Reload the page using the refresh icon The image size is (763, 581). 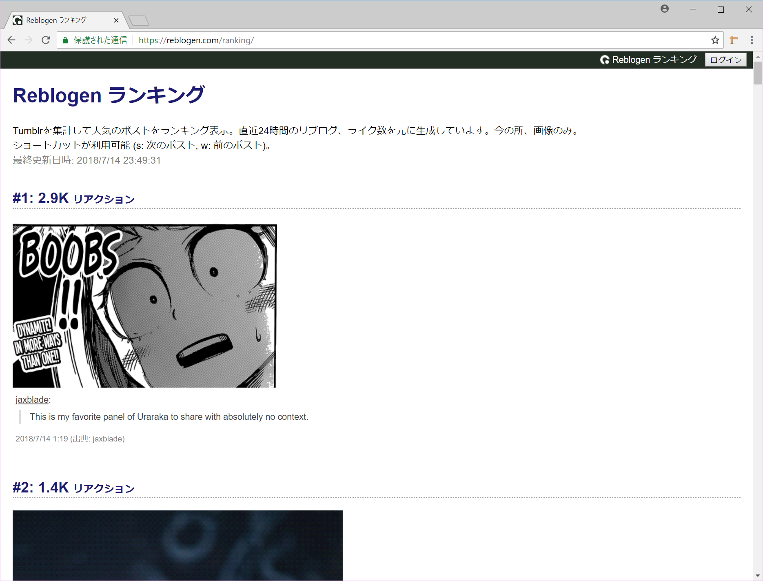pos(46,40)
